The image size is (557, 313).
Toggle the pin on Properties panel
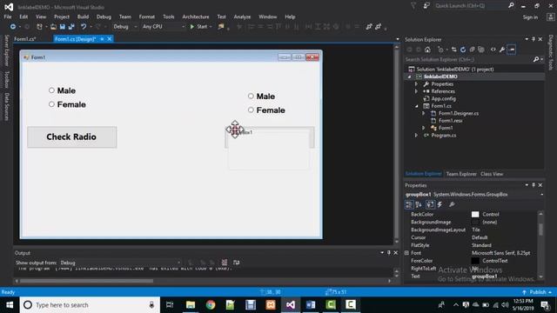click(534, 185)
